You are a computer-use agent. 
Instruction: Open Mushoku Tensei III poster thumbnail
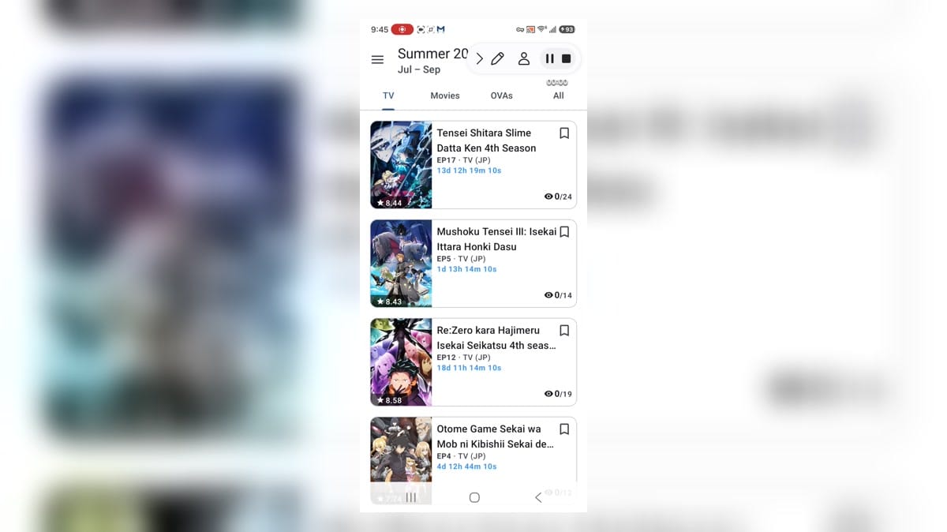pyautogui.click(x=401, y=264)
